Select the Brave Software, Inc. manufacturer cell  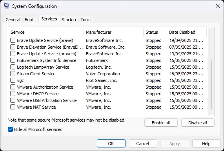click(106, 47)
